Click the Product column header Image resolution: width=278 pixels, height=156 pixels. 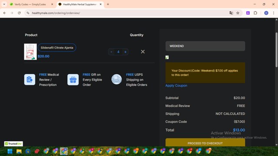click(x=31, y=35)
